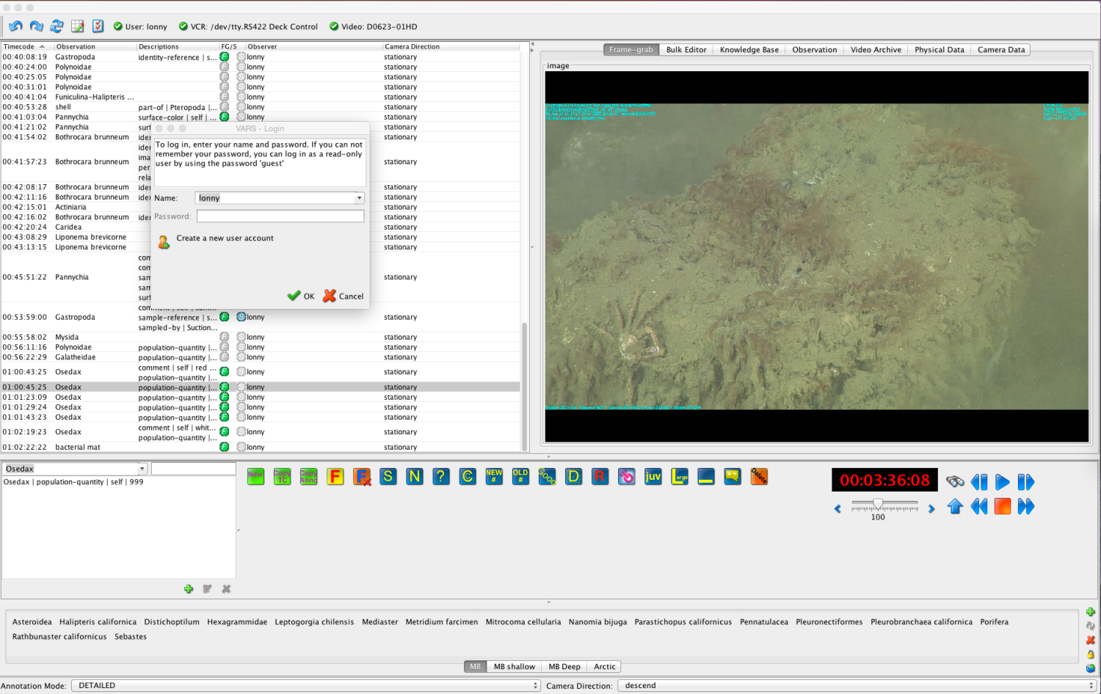The width and height of the screenshot is (1101, 694).
Task: Click the Copy Anno toolbar icon
Action: pyautogui.click(x=308, y=477)
